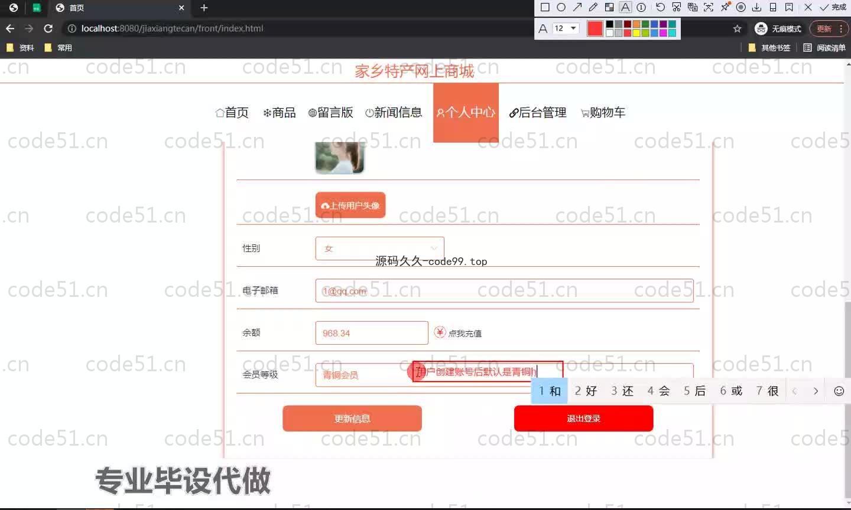This screenshot has width=851, height=510.
Task: Click the 更新信息 button
Action: [x=352, y=419]
